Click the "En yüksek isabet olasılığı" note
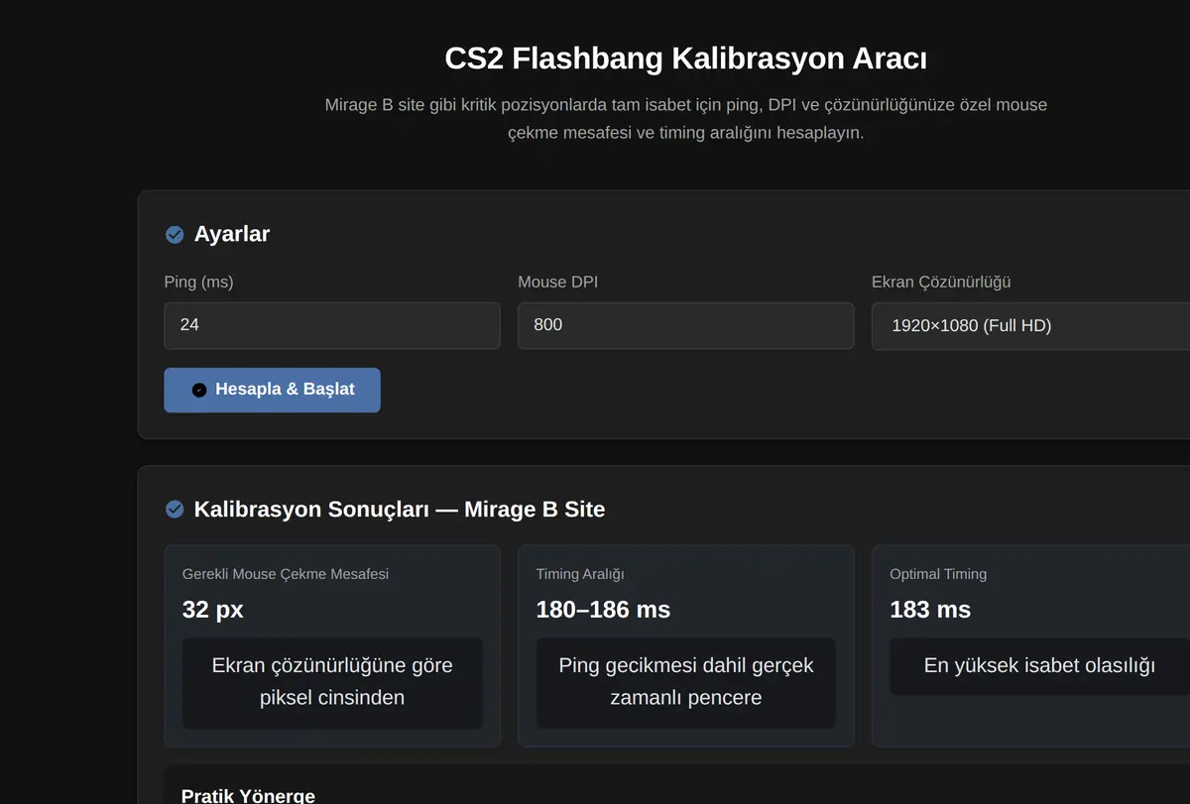Screen dimensions: 1190x804 1039,666
